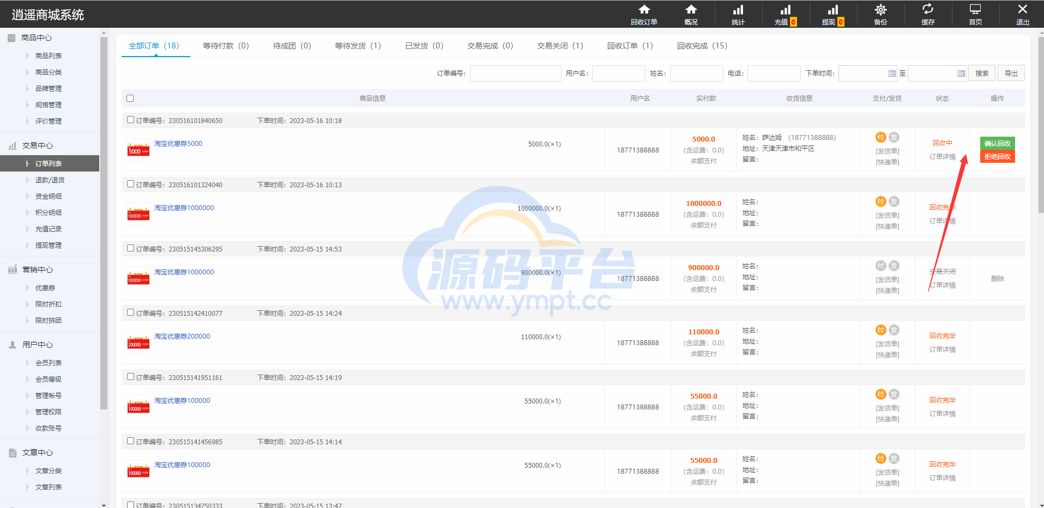1044x508 pixels.
Task: Open 资金明细 in sidebar
Action: coord(49,197)
